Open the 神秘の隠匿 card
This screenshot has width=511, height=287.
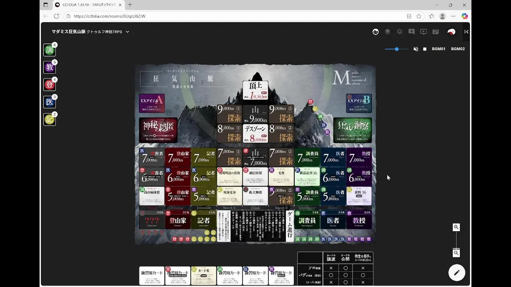(158, 130)
